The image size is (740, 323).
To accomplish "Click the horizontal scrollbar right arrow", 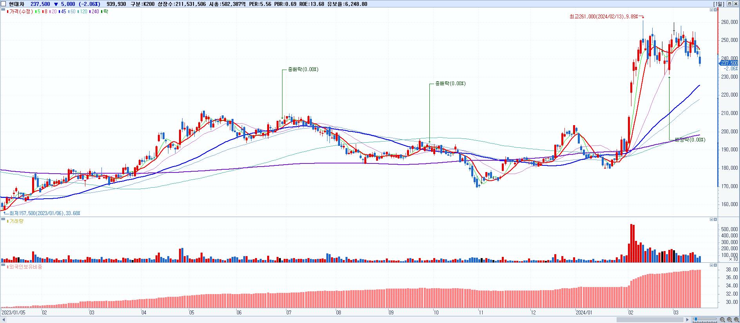I will click(687, 320).
